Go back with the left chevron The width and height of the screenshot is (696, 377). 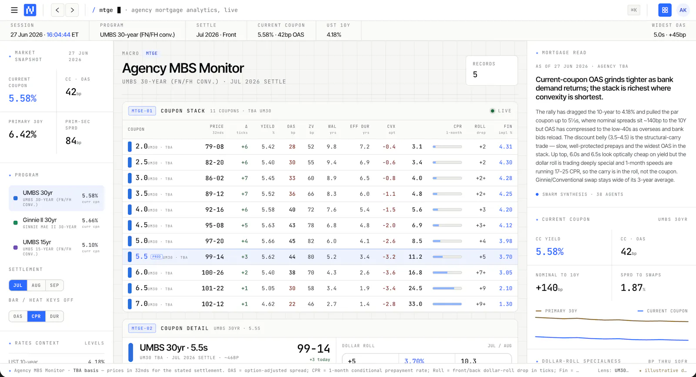pyautogui.click(x=57, y=10)
